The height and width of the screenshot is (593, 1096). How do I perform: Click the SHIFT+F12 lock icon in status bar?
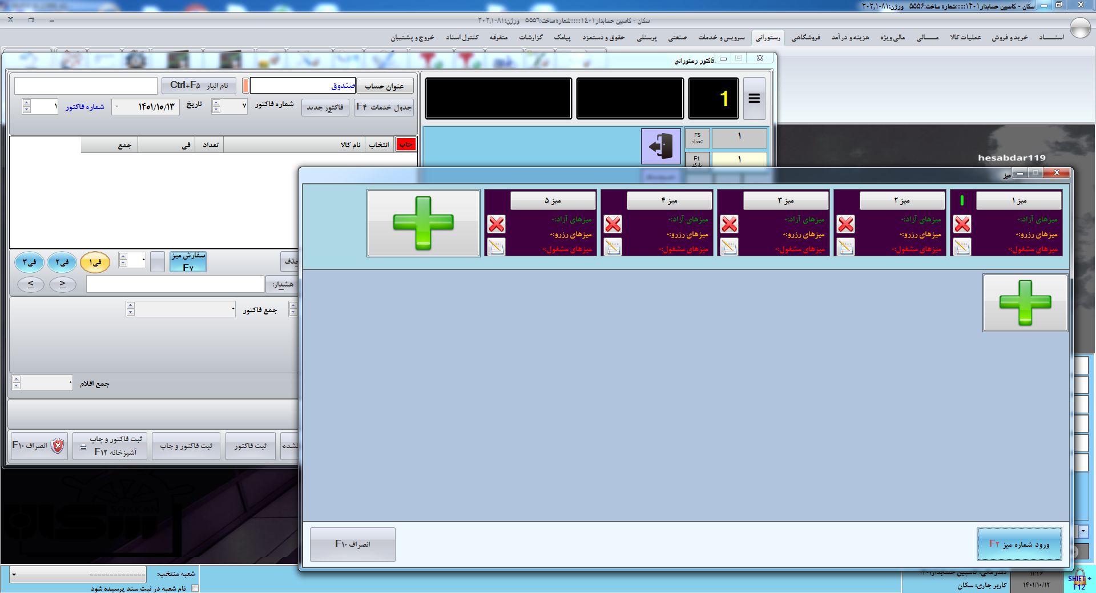pyautogui.click(x=1079, y=579)
